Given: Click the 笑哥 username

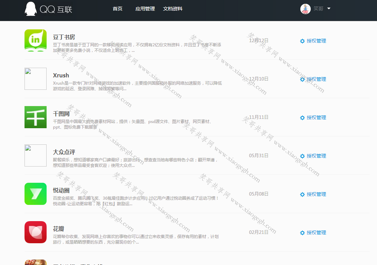Looking at the screenshot, I should [318, 9].
